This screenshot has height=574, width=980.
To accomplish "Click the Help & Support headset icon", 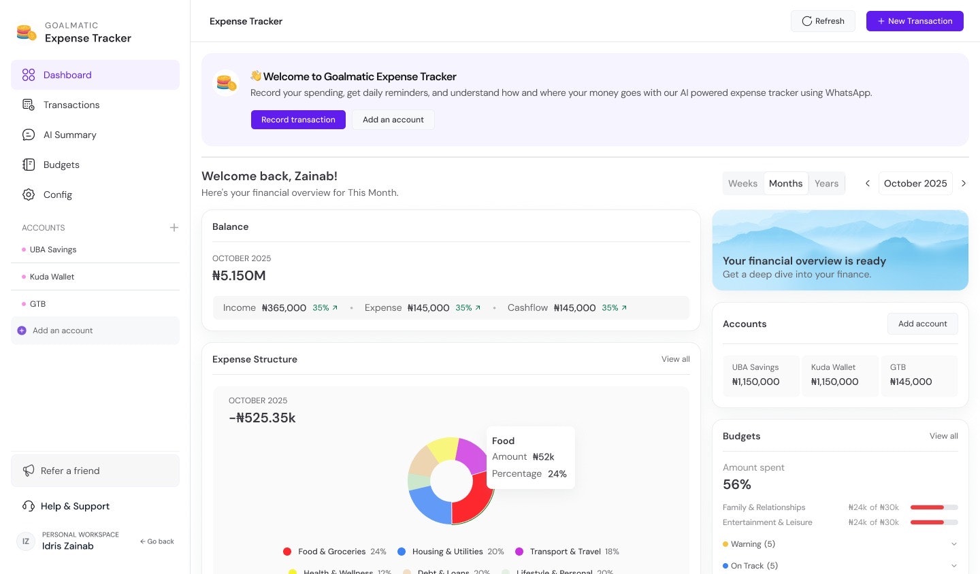I will [x=28, y=506].
